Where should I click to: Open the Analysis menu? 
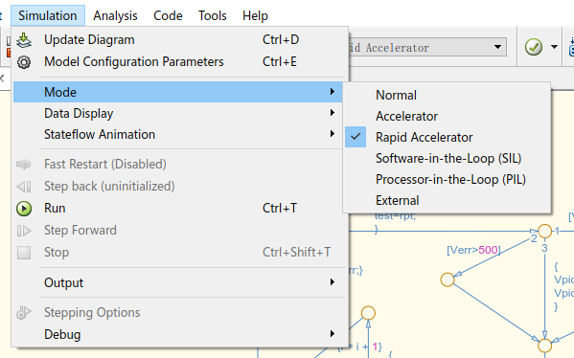click(115, 15)
